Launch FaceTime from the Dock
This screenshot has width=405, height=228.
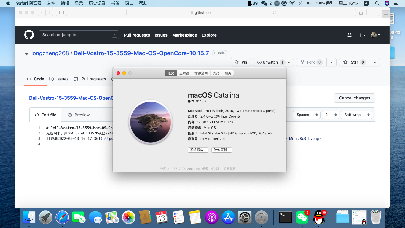tap(79, 218)
